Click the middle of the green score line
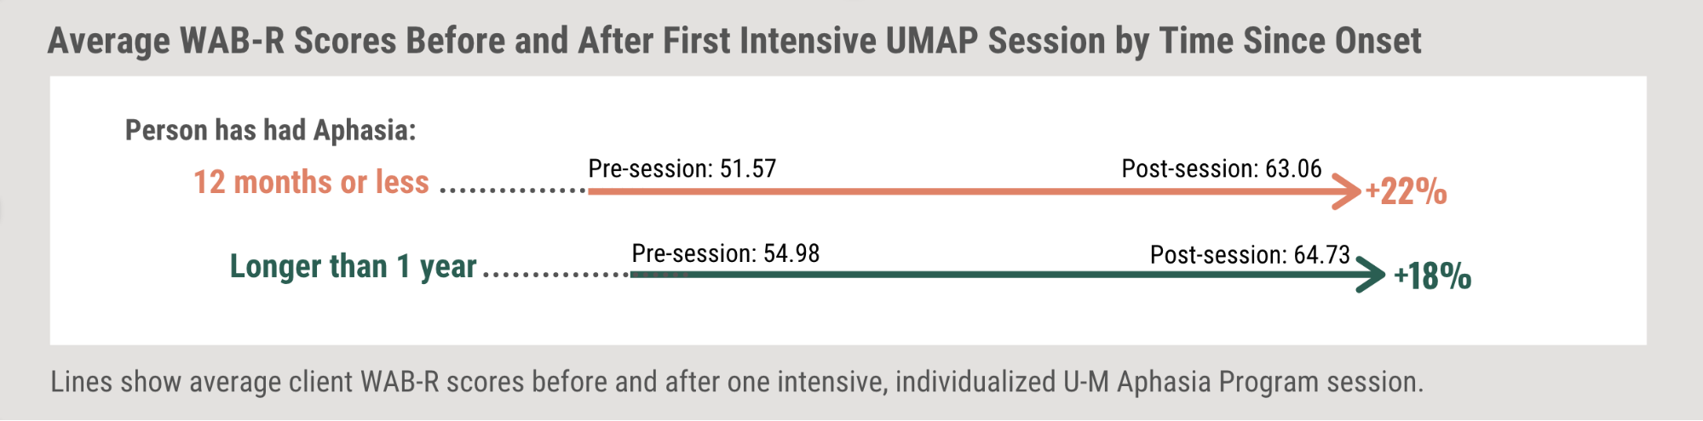The image size is (1703, 421). click(x=1005, y=274)
